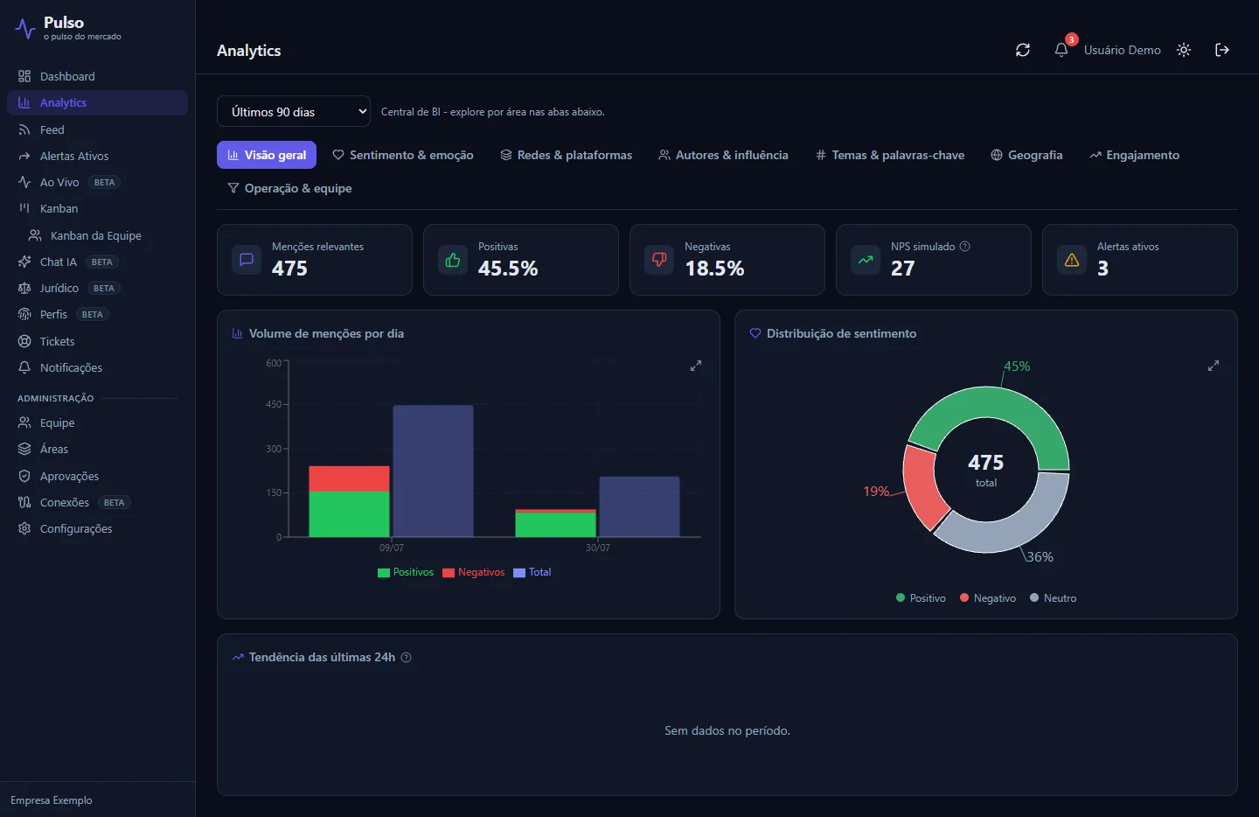Open Dashboard in the sidebar
The width and height of the screenshot is (1259, 817).
pos(97,76)
